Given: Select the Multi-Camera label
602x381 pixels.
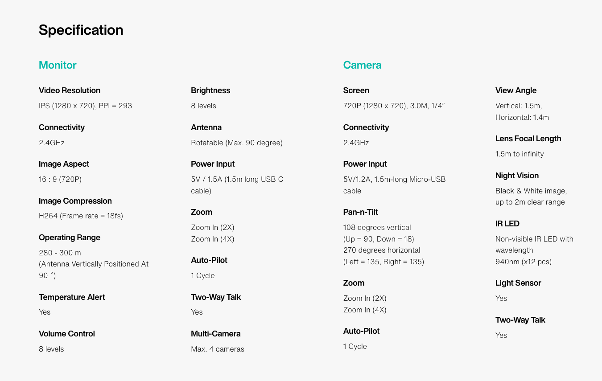Looking at the screenshot, I should [216, 334].
